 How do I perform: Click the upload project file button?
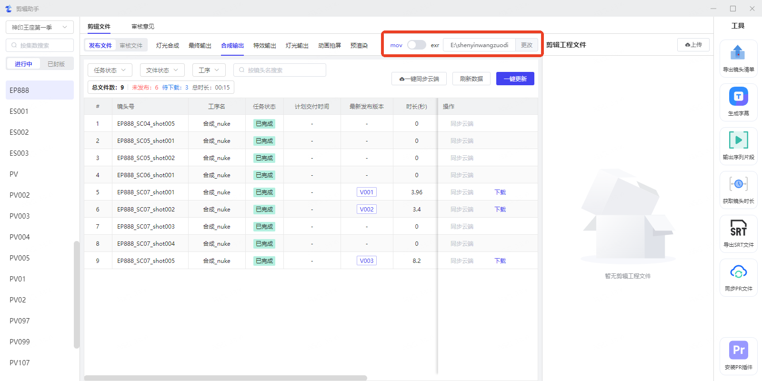(693, 45)
